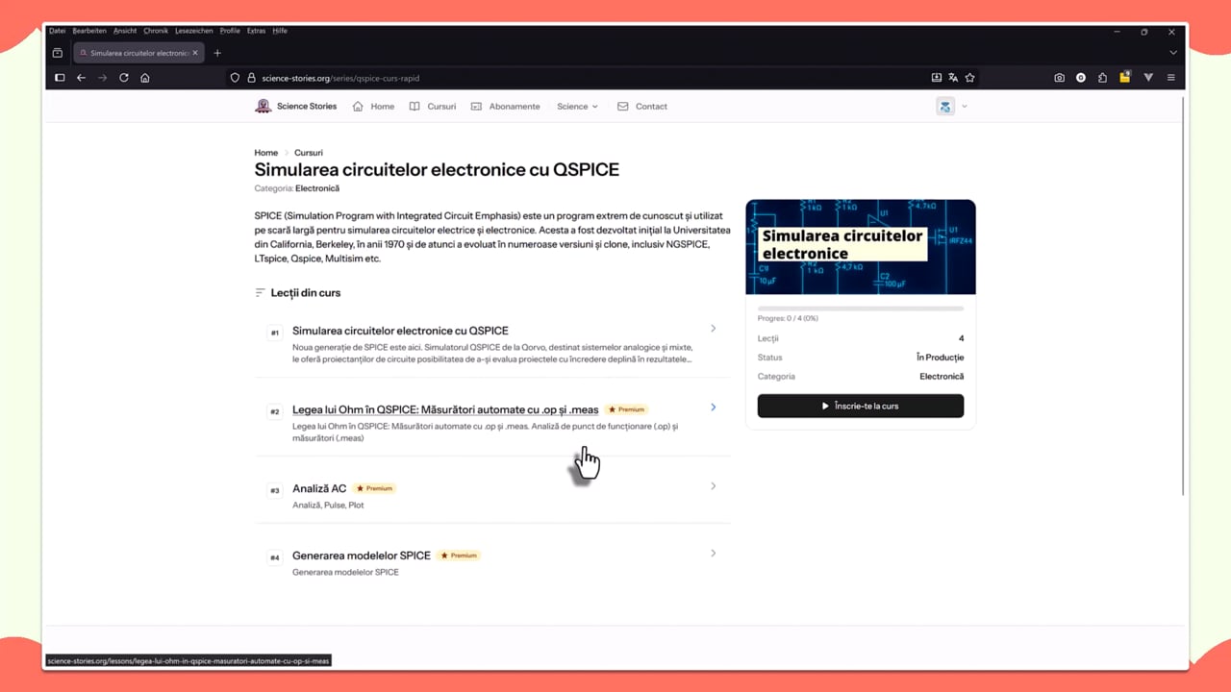Expand the Science dropdown in the navigation
Image resolution: width=1231 pixels, height=692 pixels.
(577, 107)
